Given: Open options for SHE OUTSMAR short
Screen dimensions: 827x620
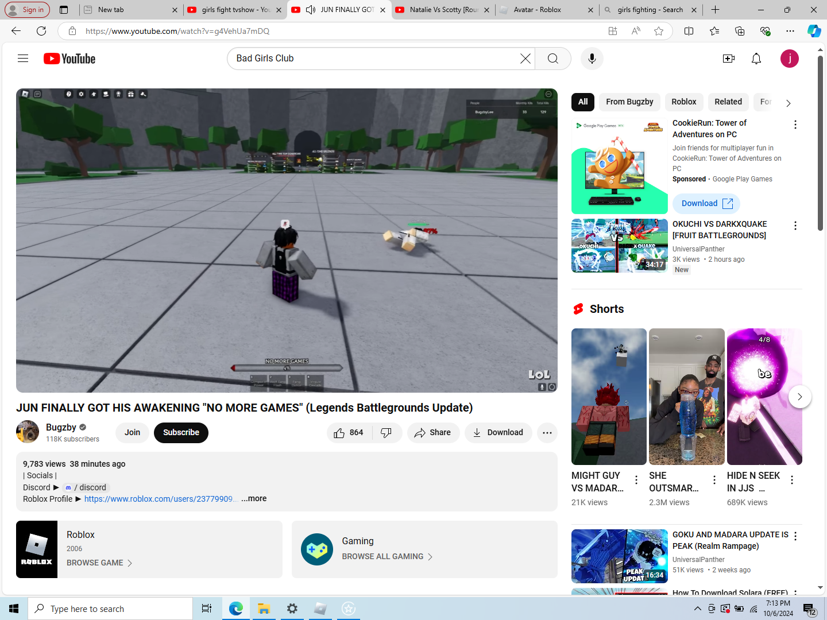Looking at the screenshot, I should click(714, 480).
